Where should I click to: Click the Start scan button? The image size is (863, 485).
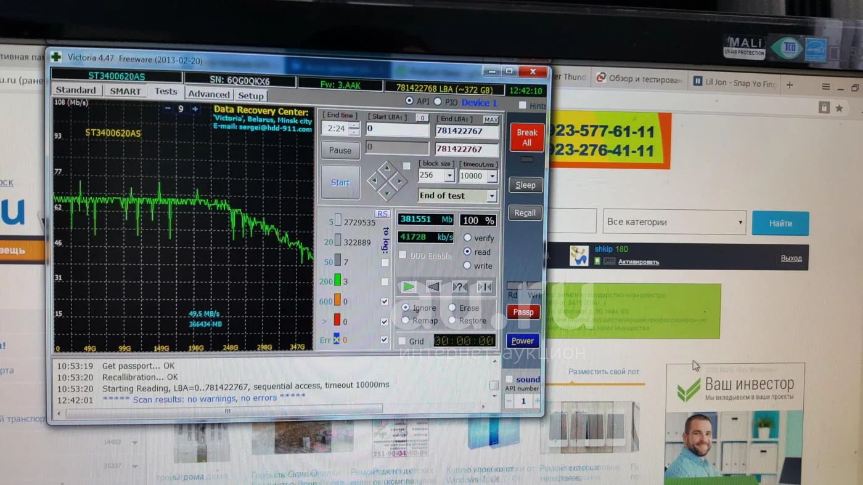pos(340,182)
